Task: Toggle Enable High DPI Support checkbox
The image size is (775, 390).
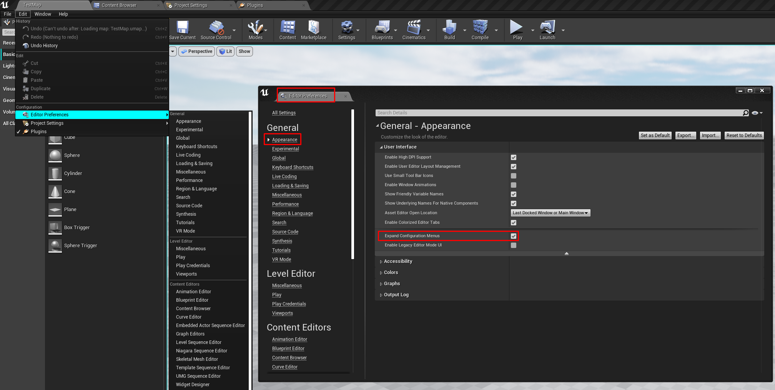Action: pyautogui.click(x=514, y=157)
